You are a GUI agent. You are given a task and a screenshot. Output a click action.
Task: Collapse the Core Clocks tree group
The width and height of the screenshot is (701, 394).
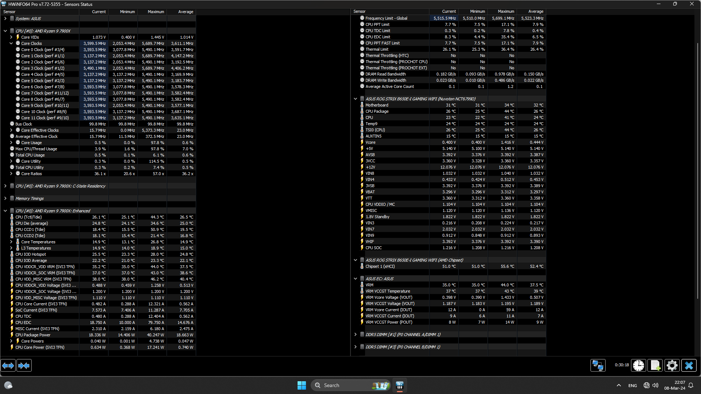(x=11, y=43)
